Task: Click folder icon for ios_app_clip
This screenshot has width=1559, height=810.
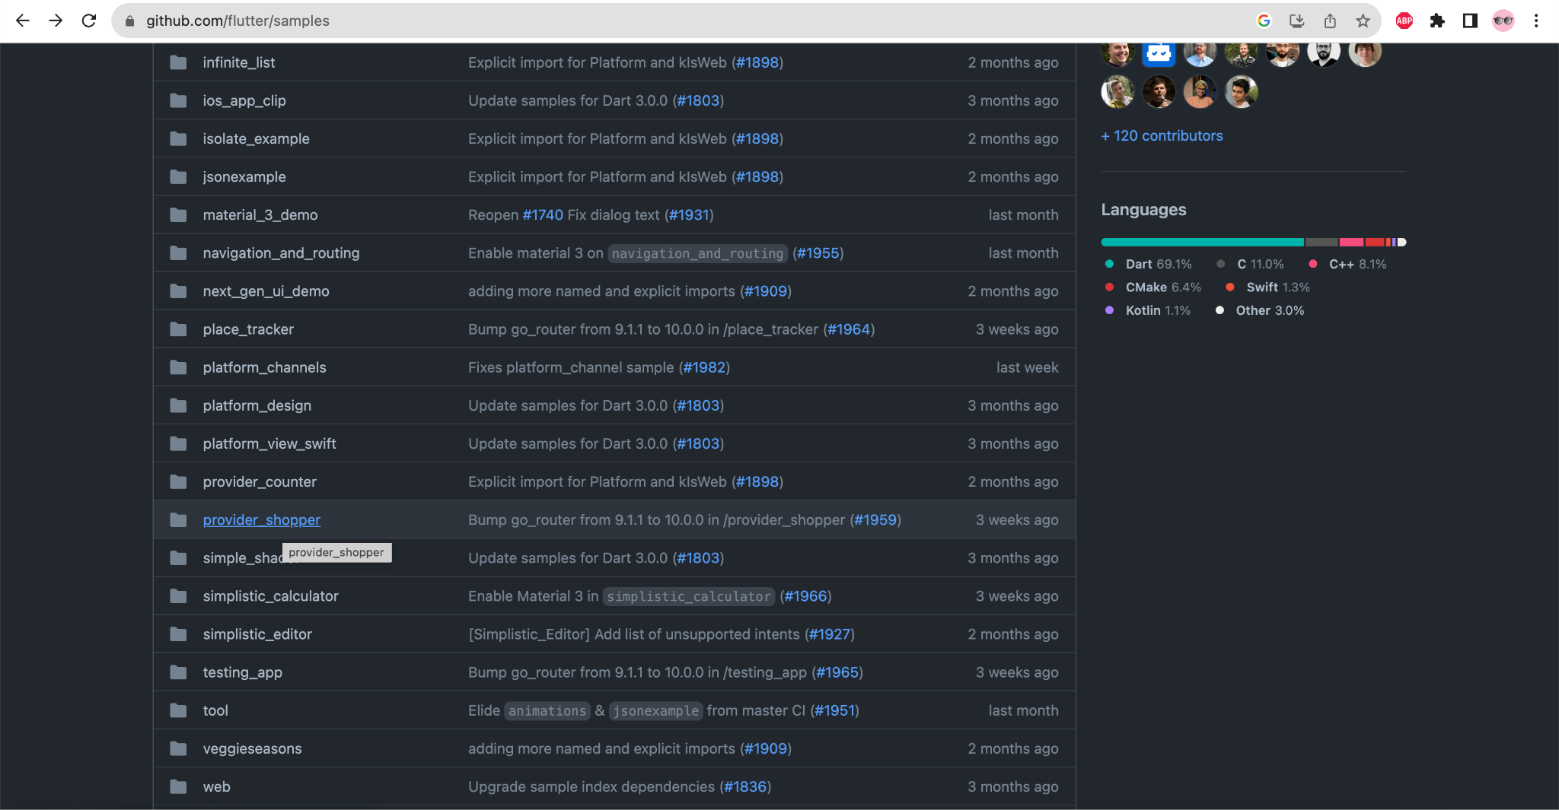Action: pyautogui.click(x=178, y=100)
